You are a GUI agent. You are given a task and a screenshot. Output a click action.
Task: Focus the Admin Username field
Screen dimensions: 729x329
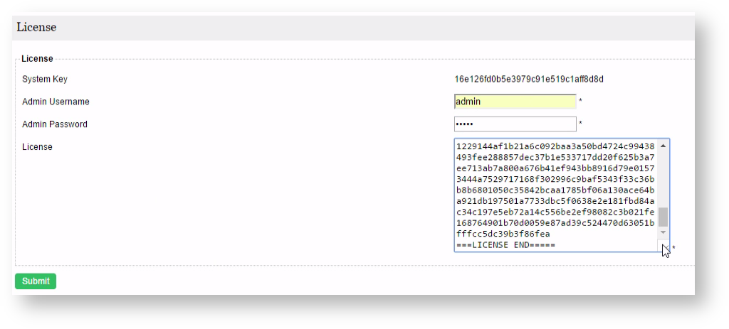515,102
